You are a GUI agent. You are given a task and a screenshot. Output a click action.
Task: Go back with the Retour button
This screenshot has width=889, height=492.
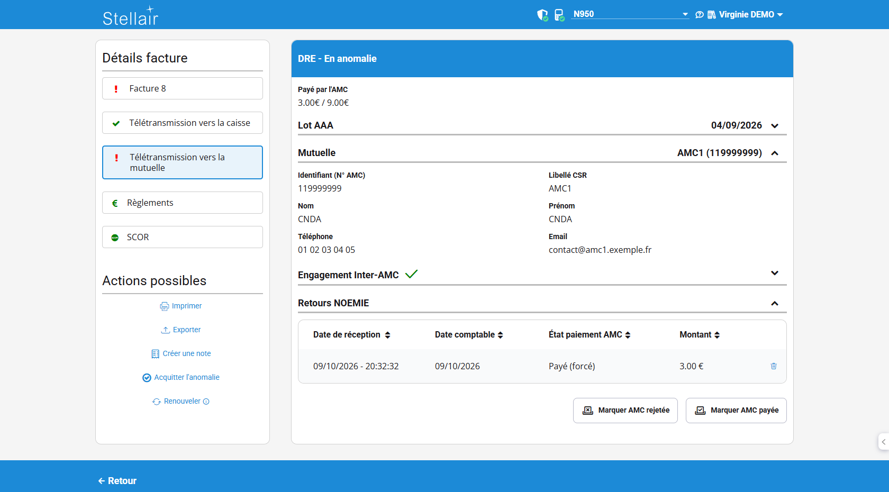[x=117, y=481]
